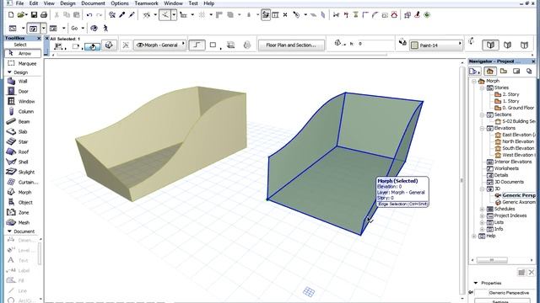Select the Wall tool
The height and width of the screenshot is (303, 540).
23,82
